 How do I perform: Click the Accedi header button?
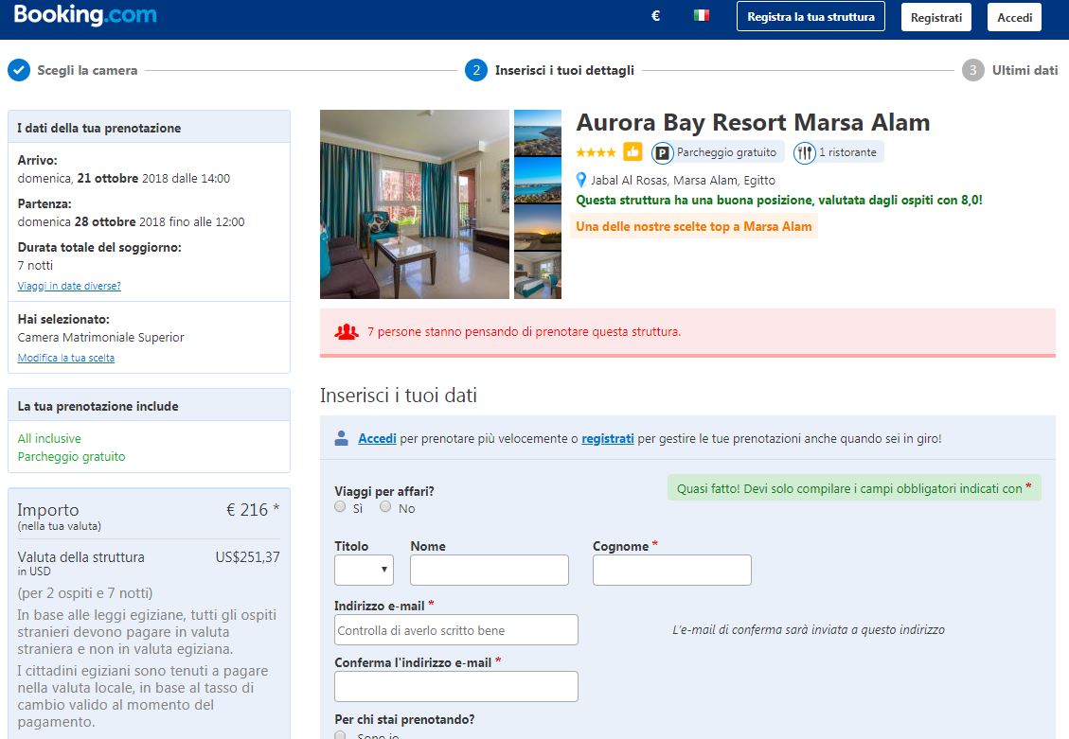pyautogui.click(x=1014, y=17)
